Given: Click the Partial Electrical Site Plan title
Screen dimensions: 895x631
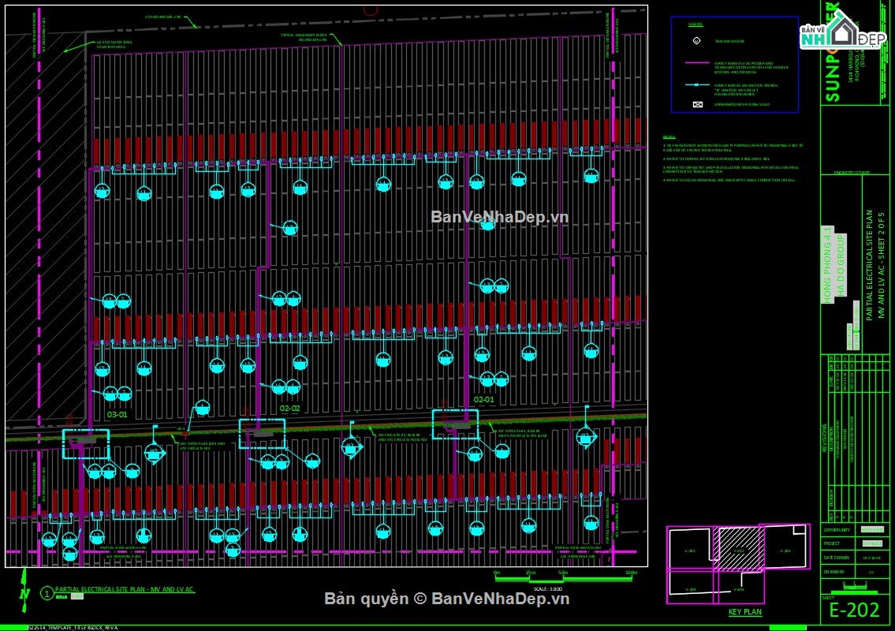Looking at the screenshot, I should coord(125,590).
